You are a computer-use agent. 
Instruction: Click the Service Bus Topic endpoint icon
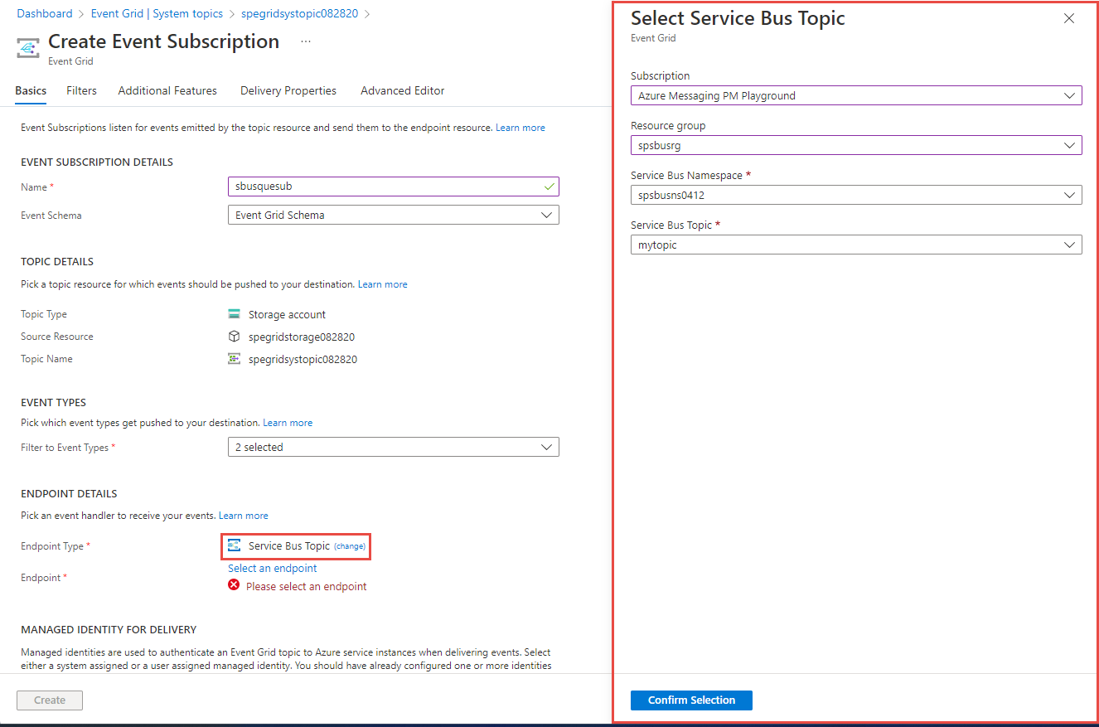pos(234,546)
